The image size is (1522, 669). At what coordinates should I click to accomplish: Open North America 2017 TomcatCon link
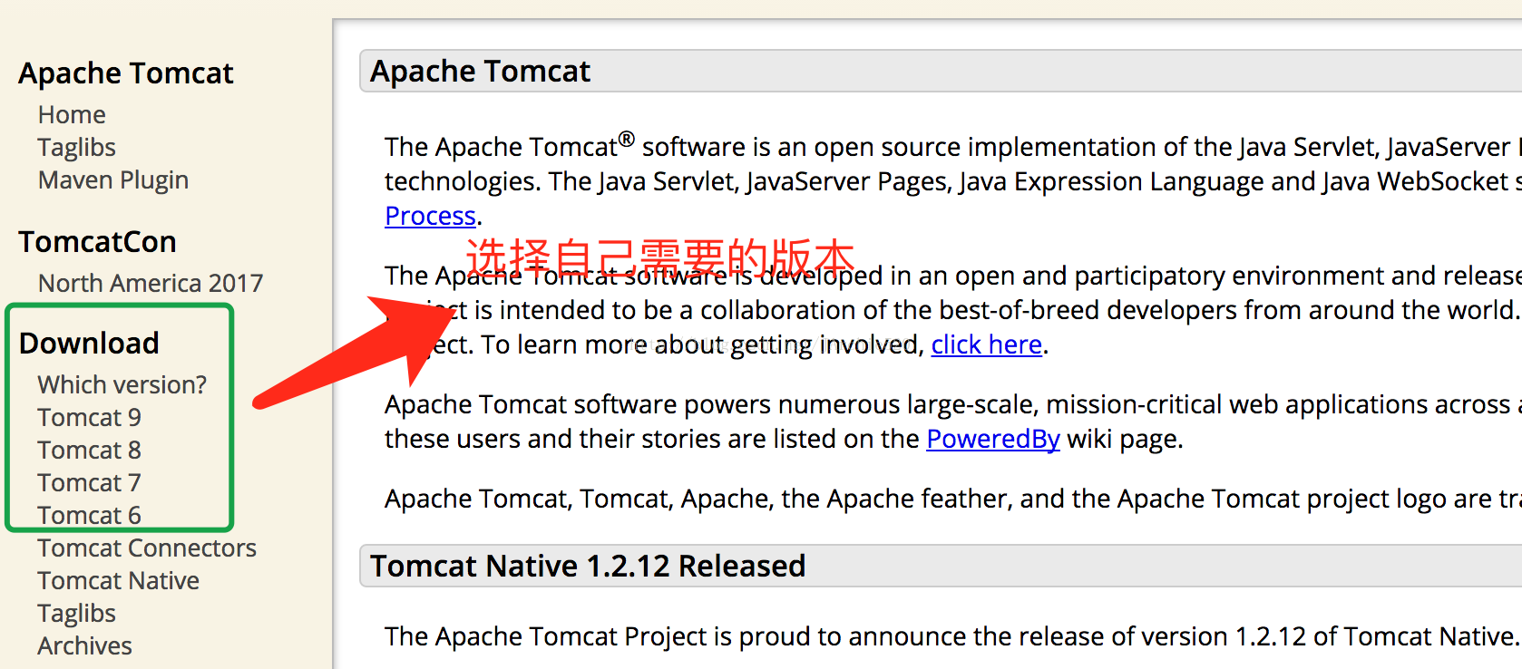coord(151,284)
